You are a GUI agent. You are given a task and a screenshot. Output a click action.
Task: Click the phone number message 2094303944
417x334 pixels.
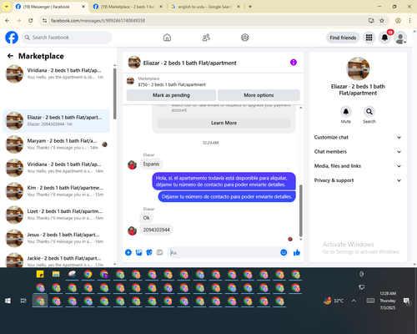[x=156, y=230]
